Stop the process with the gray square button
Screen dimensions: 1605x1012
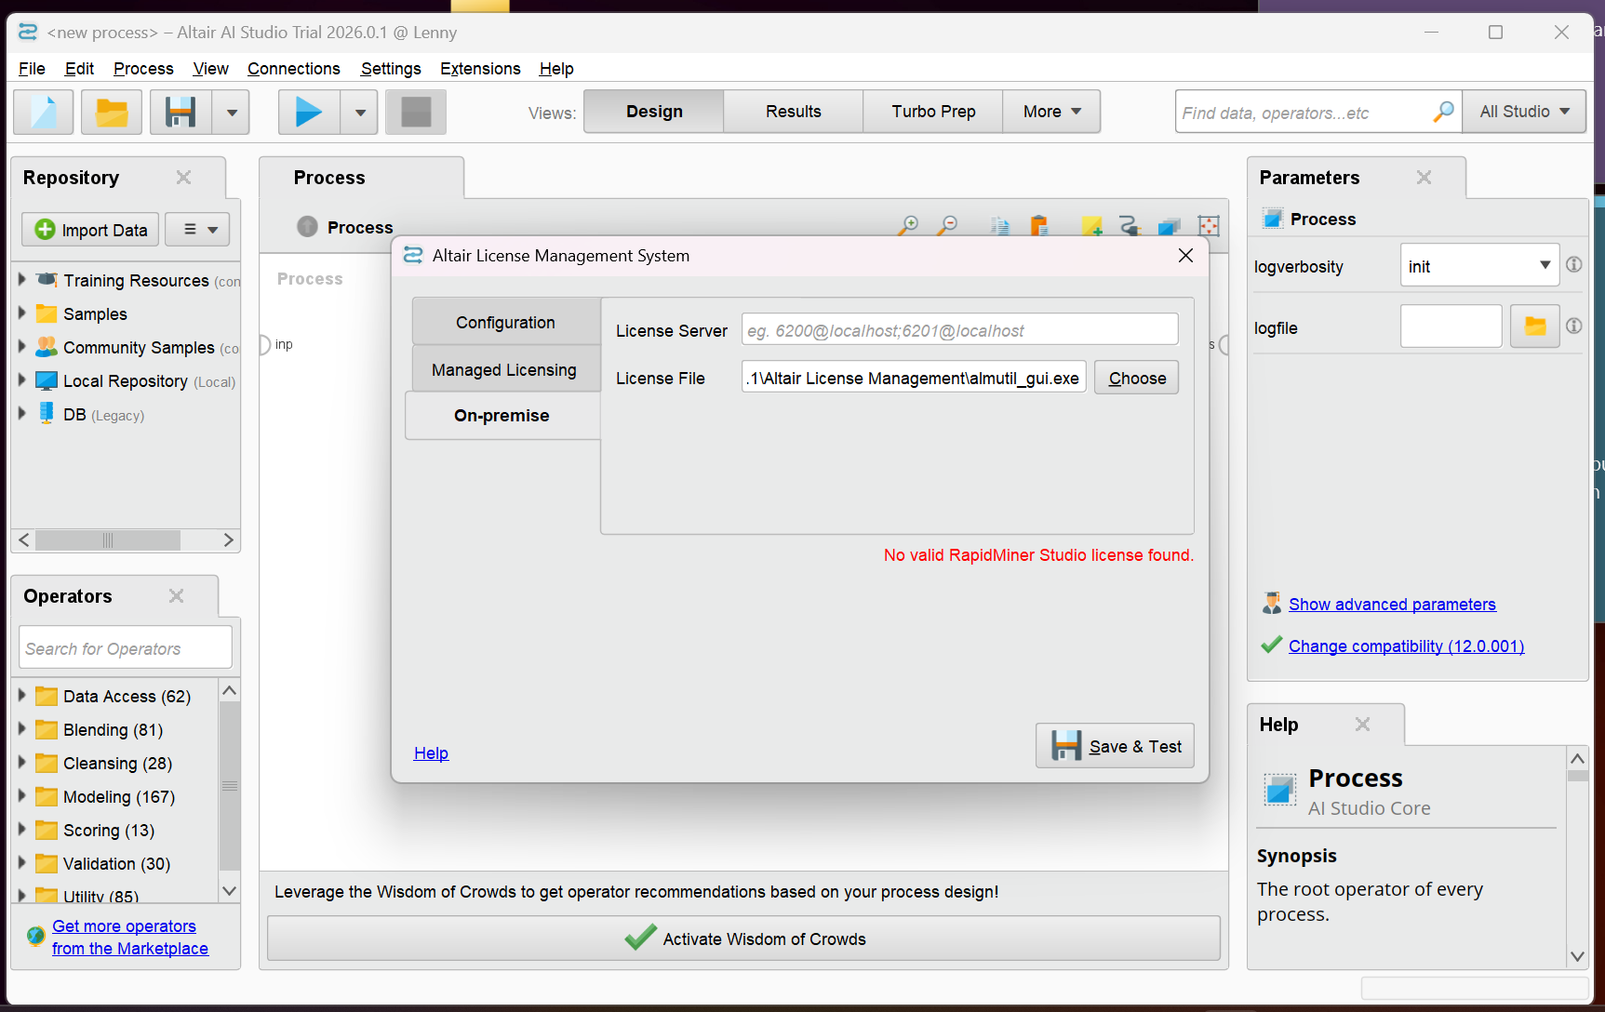(x=416, y=113)
